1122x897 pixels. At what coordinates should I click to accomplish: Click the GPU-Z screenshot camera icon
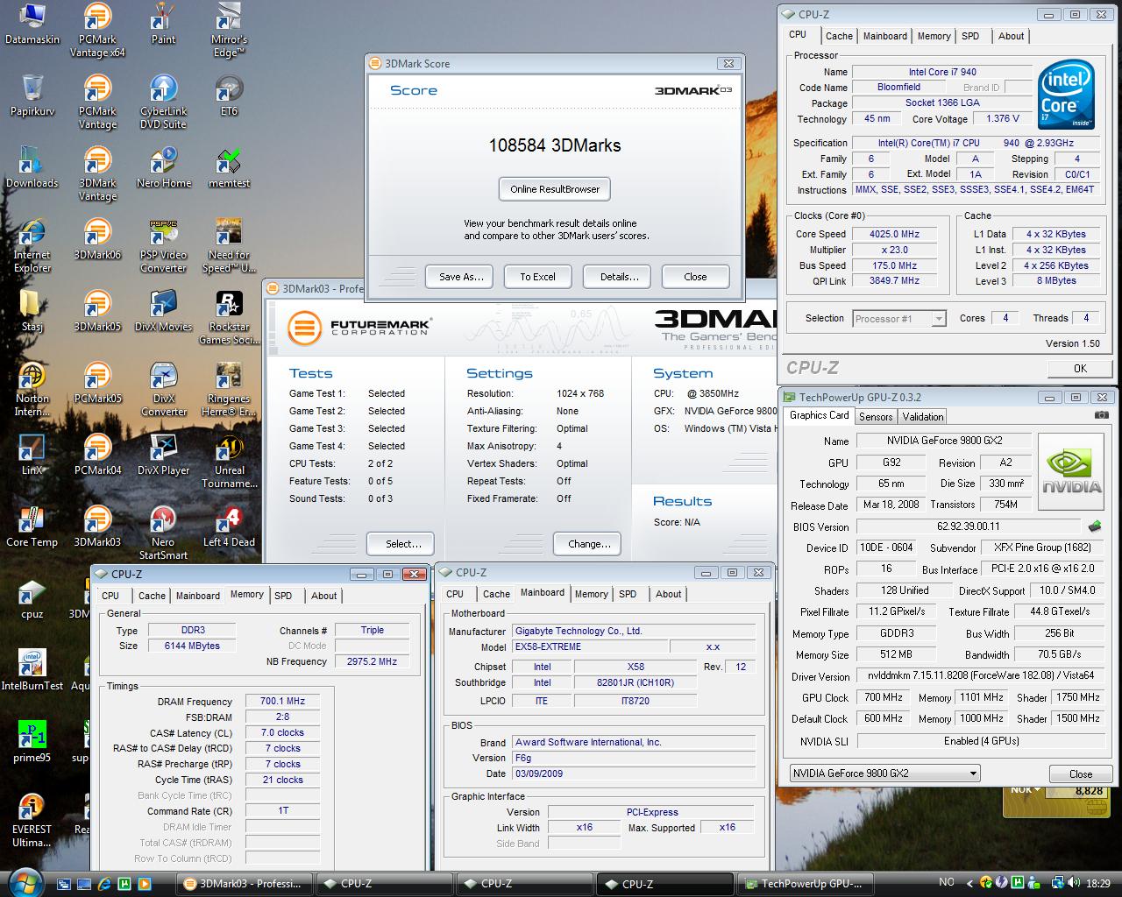[x=1101, y=415]
